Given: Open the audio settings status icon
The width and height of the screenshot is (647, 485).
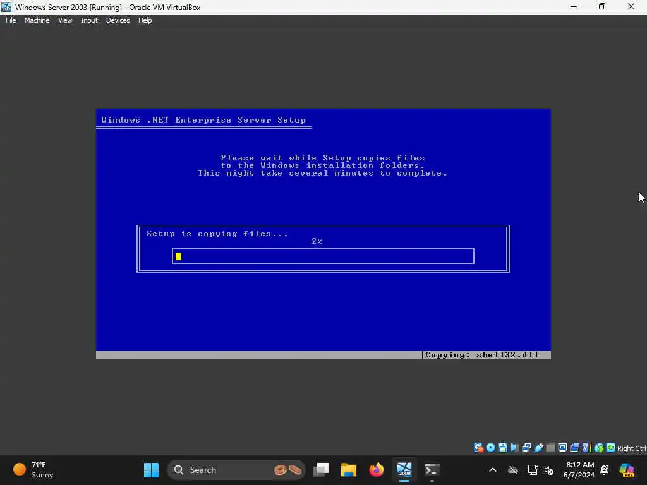Looking at the screenshot, I should [x=514, y=448].
